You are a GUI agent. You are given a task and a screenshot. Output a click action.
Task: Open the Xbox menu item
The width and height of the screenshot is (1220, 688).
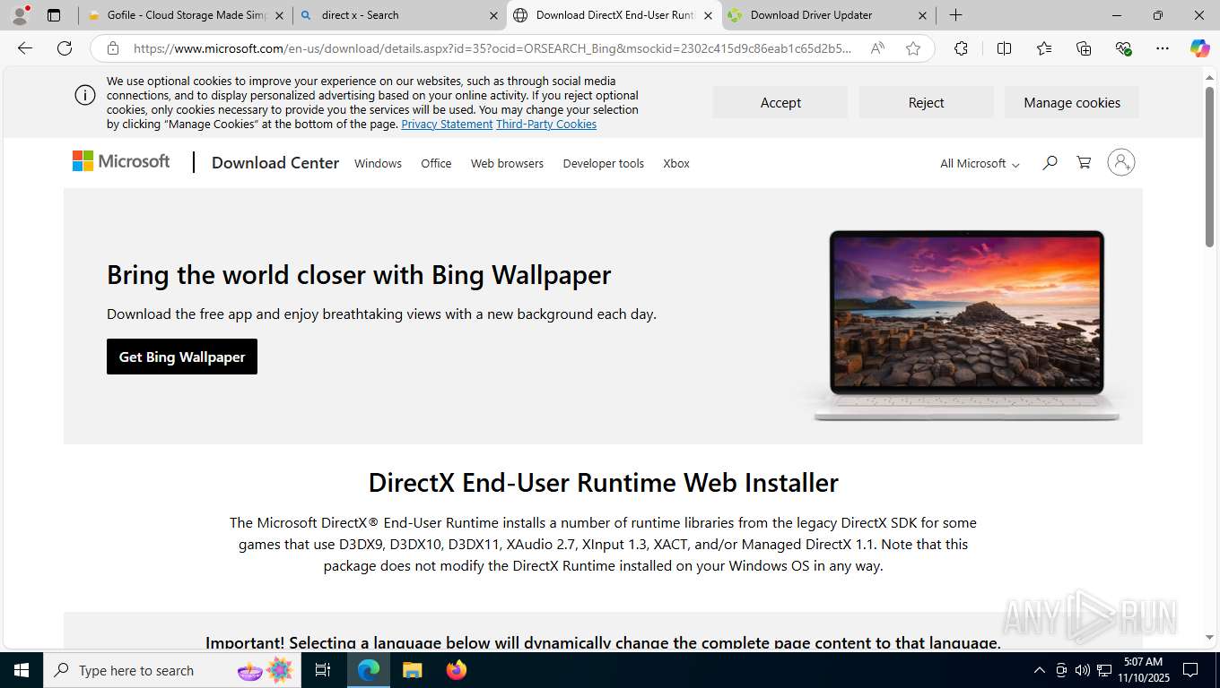pyautogui.click(x=676, y=163)
